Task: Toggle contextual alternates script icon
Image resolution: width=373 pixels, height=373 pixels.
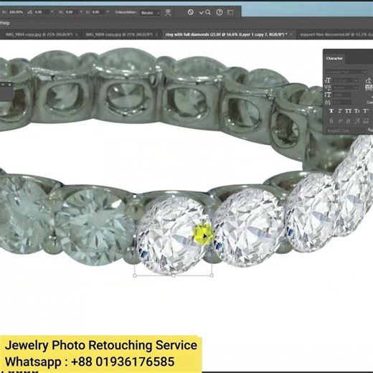Action: click(340, 121)
